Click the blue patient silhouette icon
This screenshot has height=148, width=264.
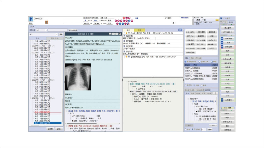point(31,19)
